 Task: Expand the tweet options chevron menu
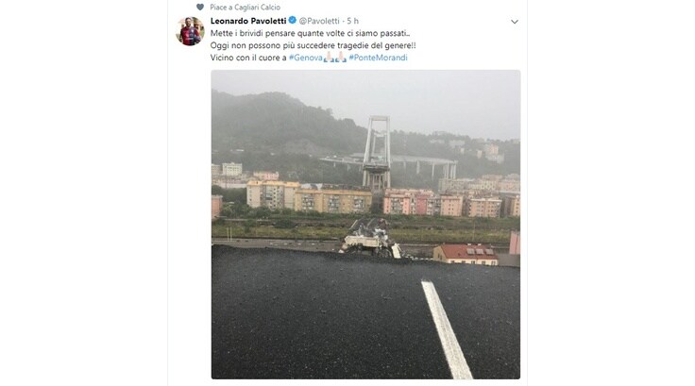(514, 22)
